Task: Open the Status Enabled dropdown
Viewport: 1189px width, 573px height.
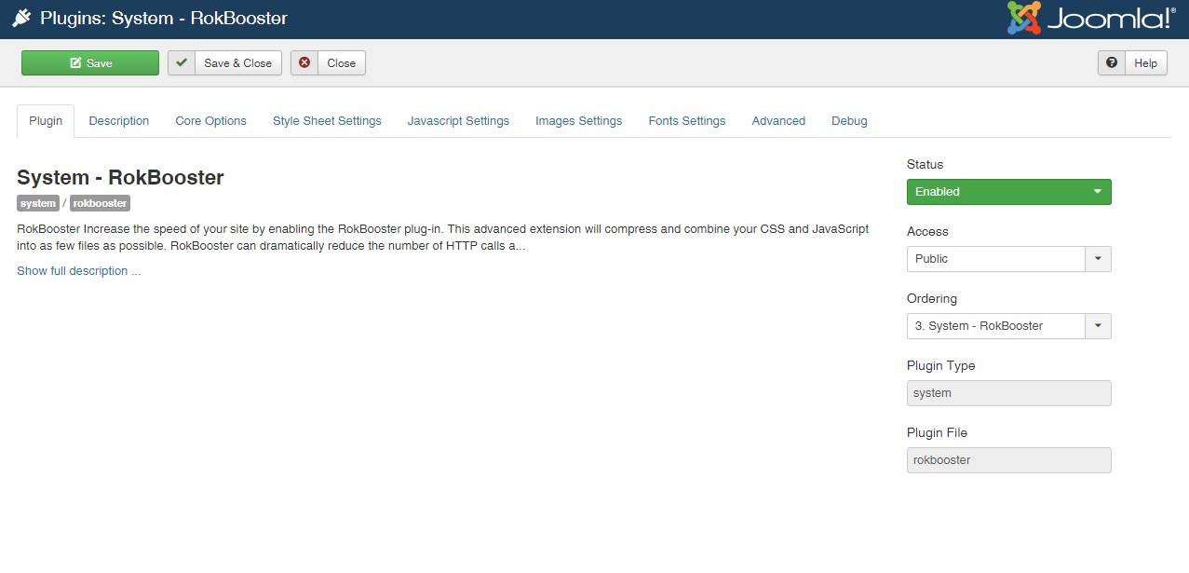Action: tap(1008, 191)
